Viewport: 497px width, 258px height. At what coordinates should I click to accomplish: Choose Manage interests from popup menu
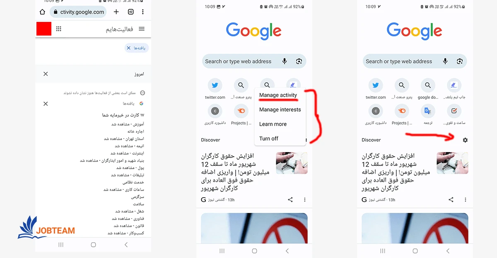coord(280,110)
